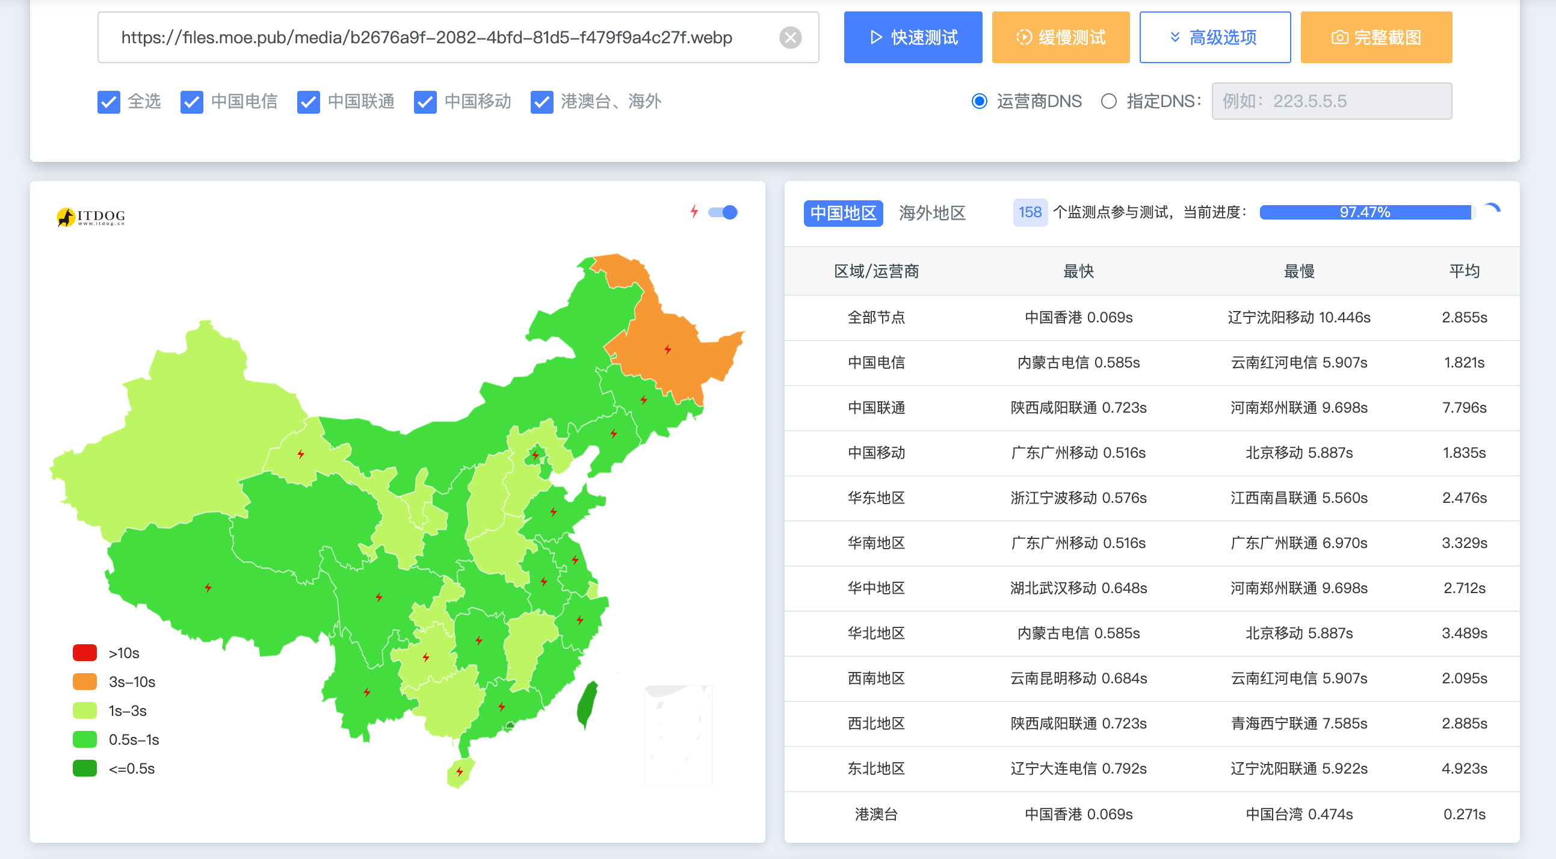Click lightning marker on Tibet region

(208, 587)
